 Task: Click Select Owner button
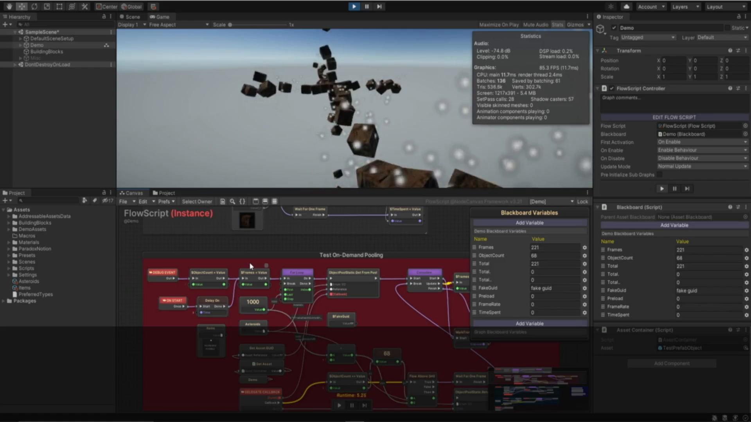coord(197,202)
